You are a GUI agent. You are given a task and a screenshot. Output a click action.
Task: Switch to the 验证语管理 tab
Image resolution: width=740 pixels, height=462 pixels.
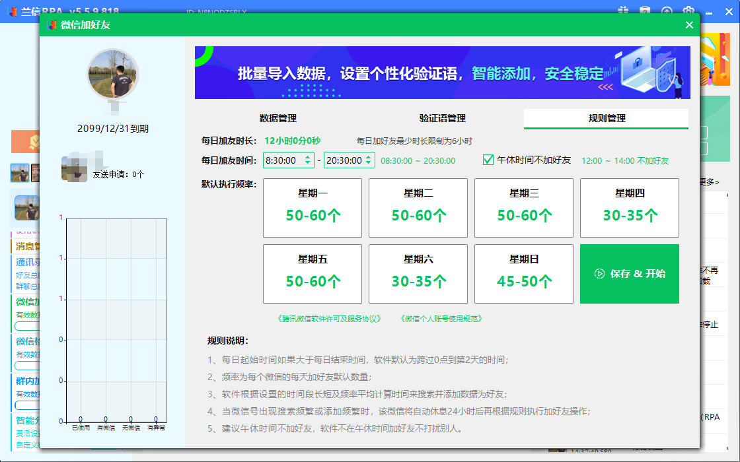point(443,119)
